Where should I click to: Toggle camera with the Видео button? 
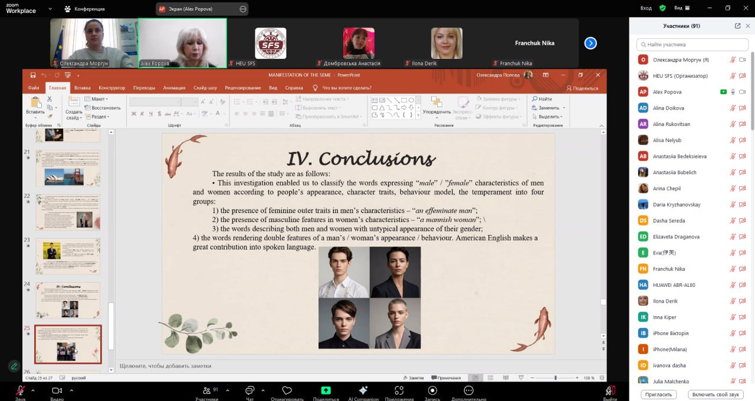click(x=57, y=391)
